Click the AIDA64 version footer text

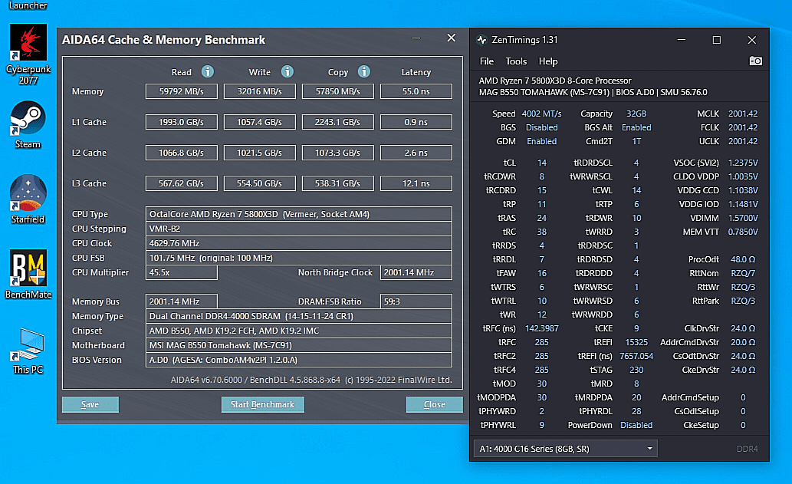coord(311,380)
